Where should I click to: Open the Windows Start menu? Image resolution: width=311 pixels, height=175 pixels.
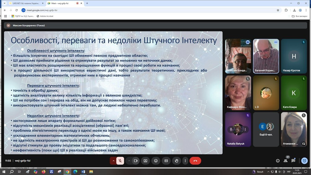click(4, 172)
